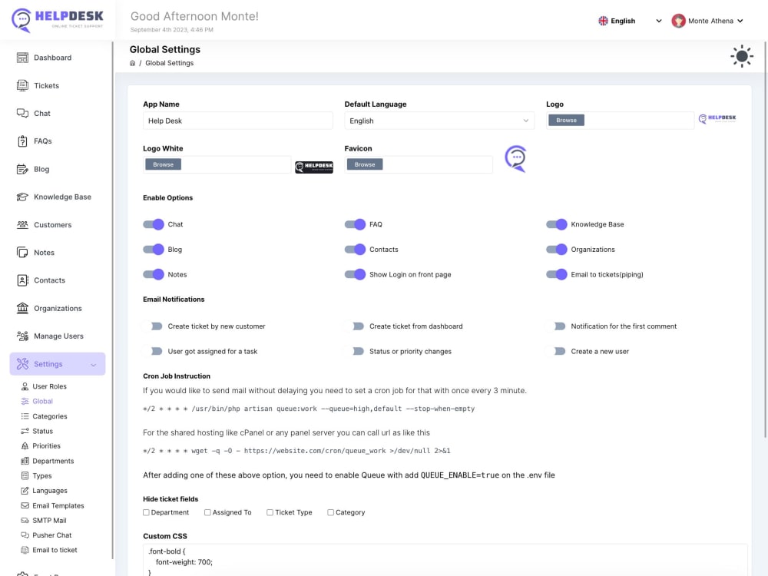
Task: Select Languages in settings submenu
Action: [x=50, y=491]
